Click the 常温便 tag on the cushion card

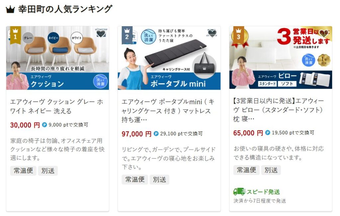coord(23,171)
